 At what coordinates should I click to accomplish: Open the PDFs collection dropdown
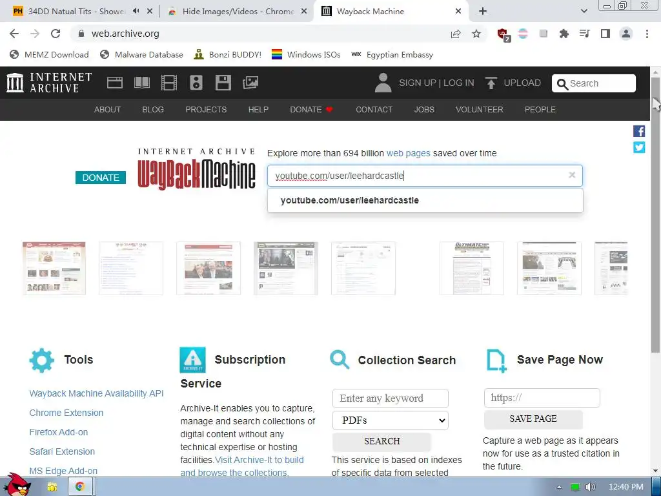coord(391,420)
